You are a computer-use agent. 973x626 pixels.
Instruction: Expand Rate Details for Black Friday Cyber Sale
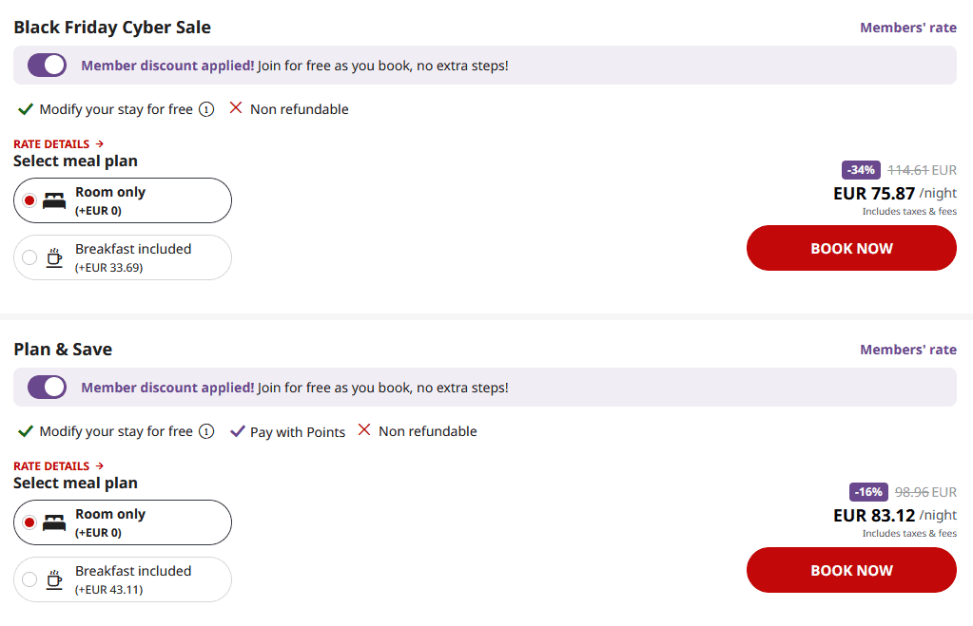pyautogui.click(x=58, y=144)
